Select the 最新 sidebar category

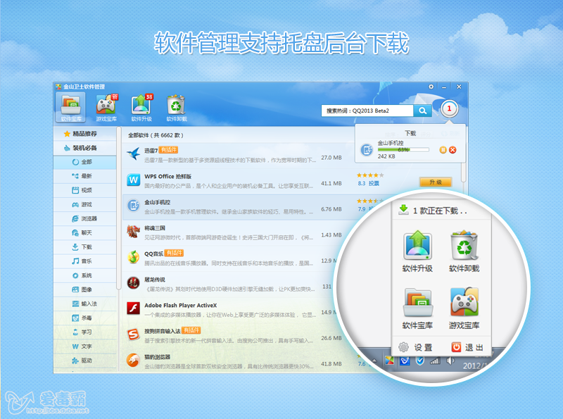click(x=84, y=176)
